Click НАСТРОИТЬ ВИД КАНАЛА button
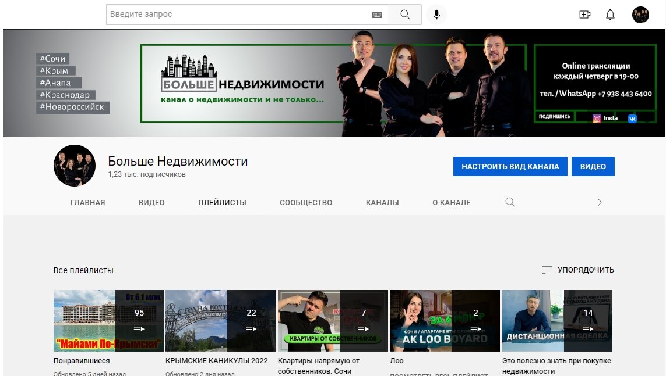666x376 pixels. [510, 166]
